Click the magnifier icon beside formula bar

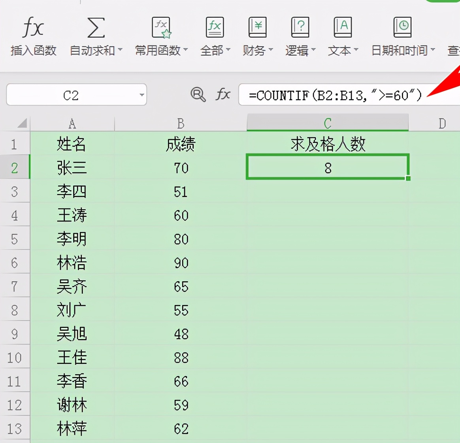point(198,95)
